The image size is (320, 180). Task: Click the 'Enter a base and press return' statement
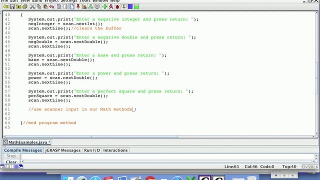[97, 55]
